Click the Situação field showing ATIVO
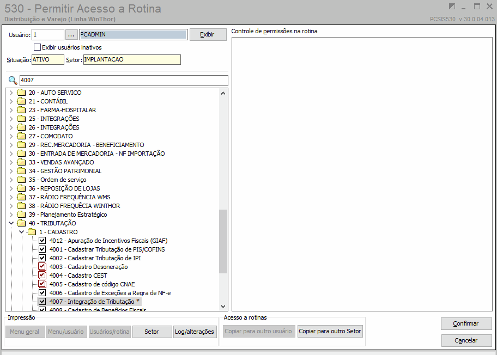 [47, 59]
